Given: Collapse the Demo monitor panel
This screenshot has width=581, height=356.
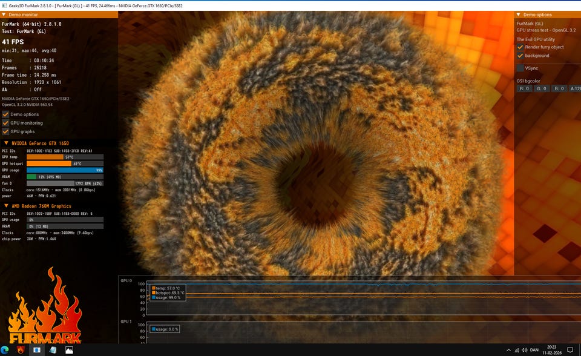Looking at the screenshot, I should pyautogui.click(x=4, y=15).
